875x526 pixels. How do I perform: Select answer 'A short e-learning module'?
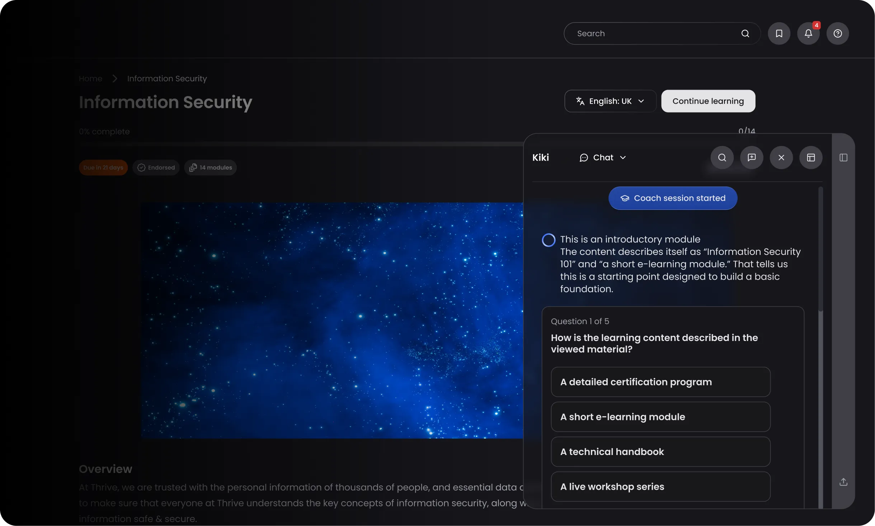tap(660, 417)
